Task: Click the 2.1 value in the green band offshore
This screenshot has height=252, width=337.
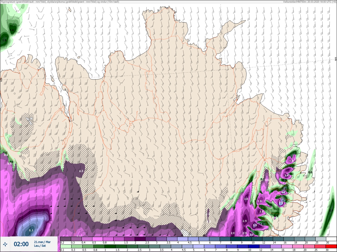Action: click(331, 211)
